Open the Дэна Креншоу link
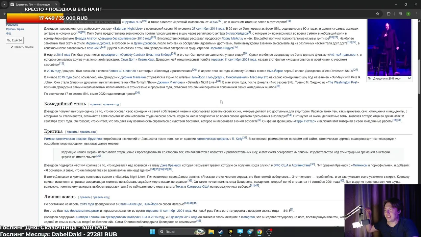The width and height of the screenshot is (421, 237). click(170, 165)
